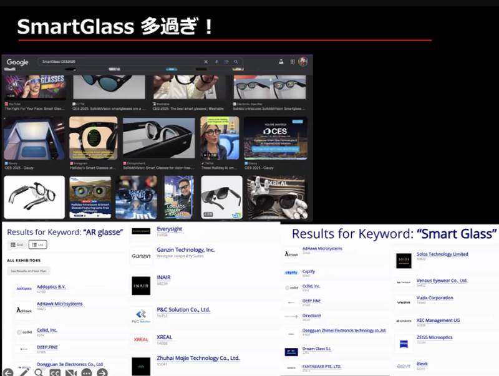Image resolution: width=499 pixels, height=376 pixels.
Task: Open AdHawk Microsystems link in AR glasse results
Action: 59,304
